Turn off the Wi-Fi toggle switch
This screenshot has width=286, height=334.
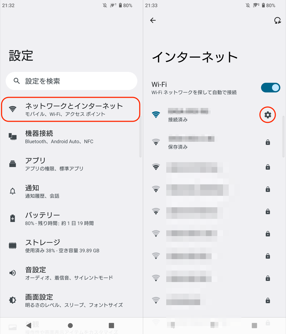point(271,88)
